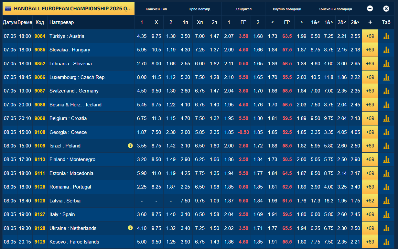Viewport: 398px width, 249px height.
Task: Click the Estonia : Macedonia match name
Action: click(x=71, y=173)
